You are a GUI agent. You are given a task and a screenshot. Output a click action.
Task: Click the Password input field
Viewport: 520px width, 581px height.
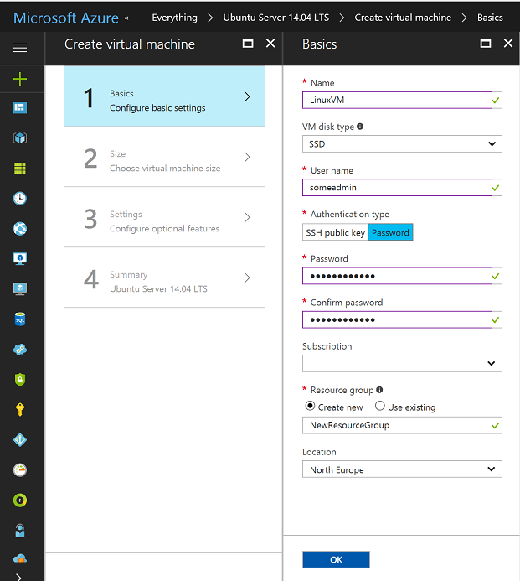402,276
